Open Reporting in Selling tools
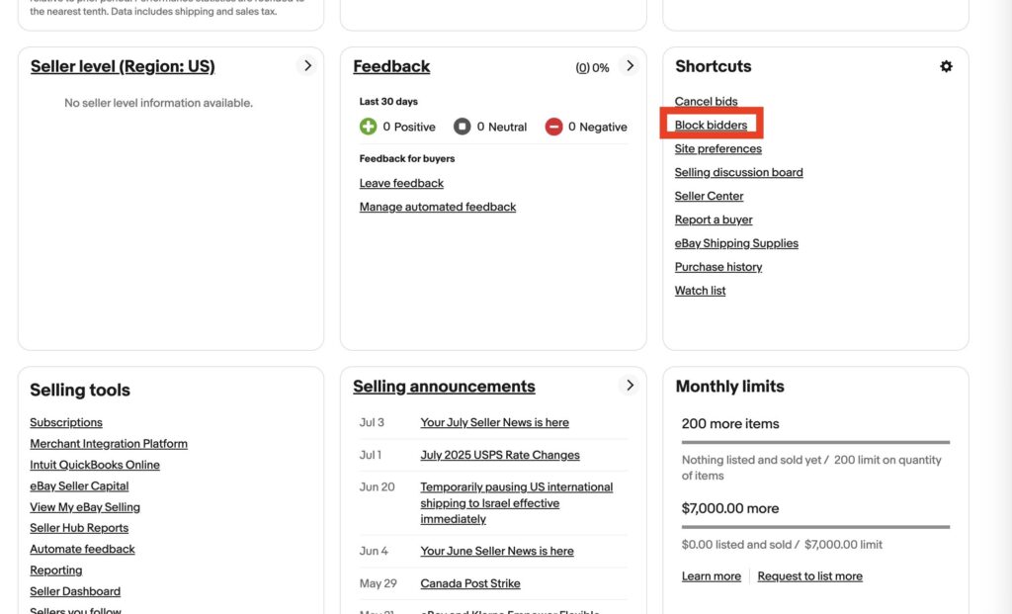Image resolution: width=1012 pixels, height=614 pixels. click(56, 570)
